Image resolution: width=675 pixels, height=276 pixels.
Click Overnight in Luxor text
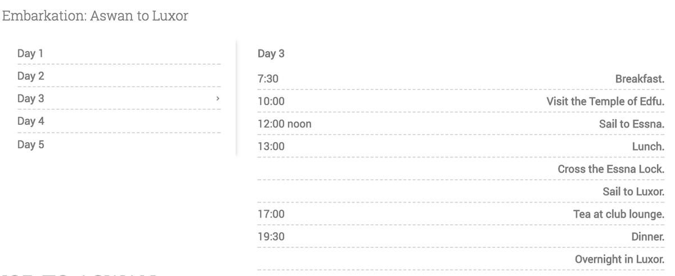[x=619, y=259]
